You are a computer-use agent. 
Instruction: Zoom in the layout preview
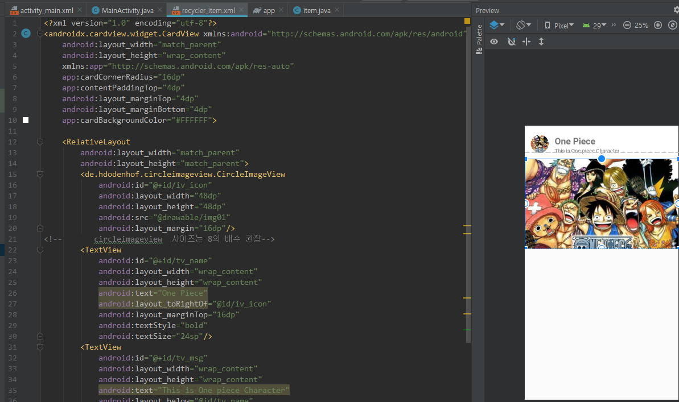658,26
